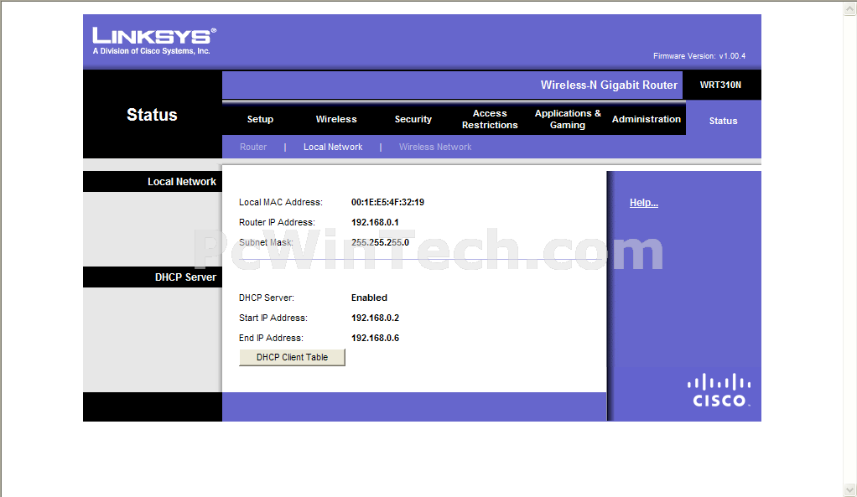Click the Local MAC Address label
The image size is (857, 497).
click(x=280, y=202)
